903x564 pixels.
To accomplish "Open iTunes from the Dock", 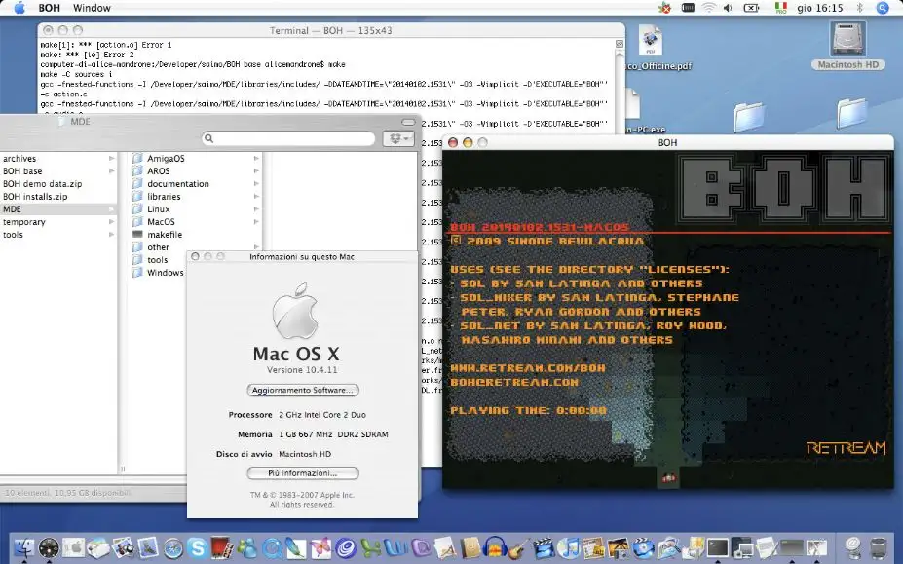I will tap(569, 547).
